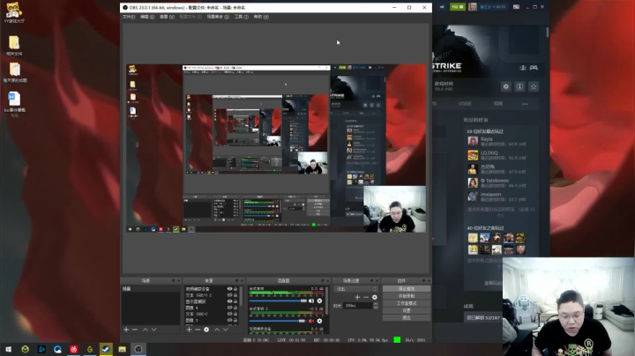
Task: Open the three-dots more menu in Steam
Action: [x=525, y=104]
